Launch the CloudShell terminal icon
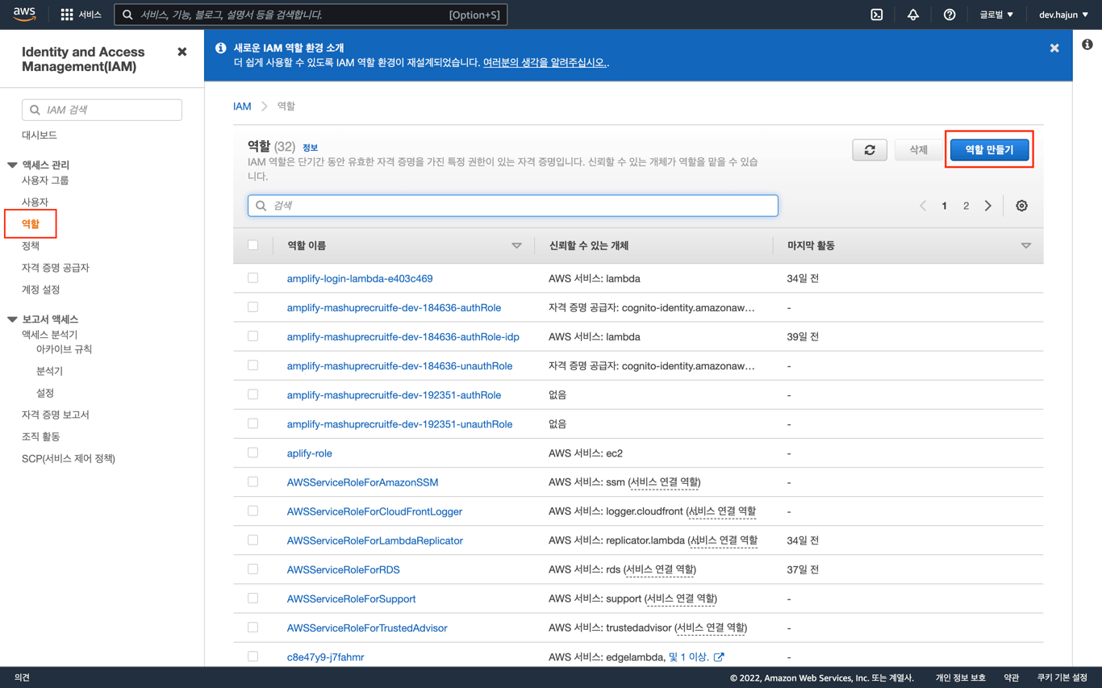Viewport: 1102px width, 688px height. (877, 15)
